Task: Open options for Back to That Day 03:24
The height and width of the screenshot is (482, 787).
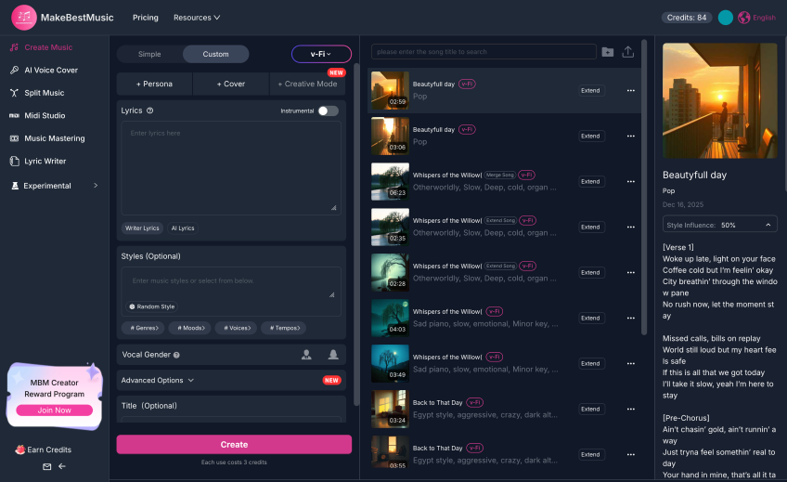Action: click(630, 410)
